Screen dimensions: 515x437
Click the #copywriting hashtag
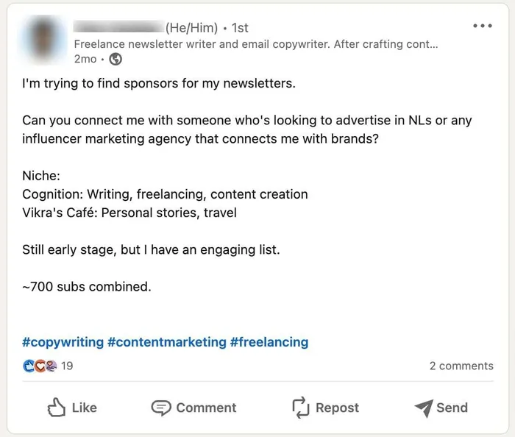coord(63,342)
